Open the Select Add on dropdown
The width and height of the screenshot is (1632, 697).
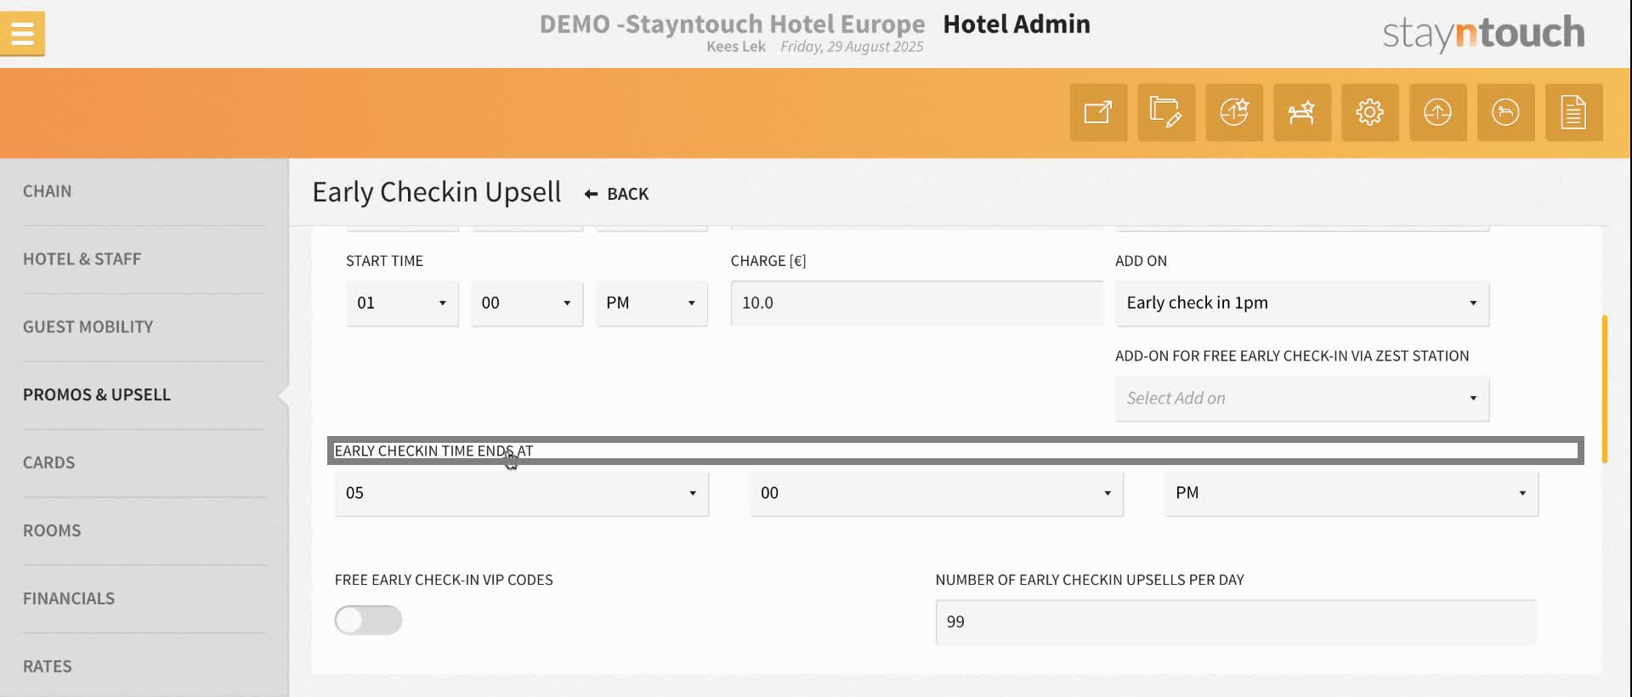(x=1302, y=399)
